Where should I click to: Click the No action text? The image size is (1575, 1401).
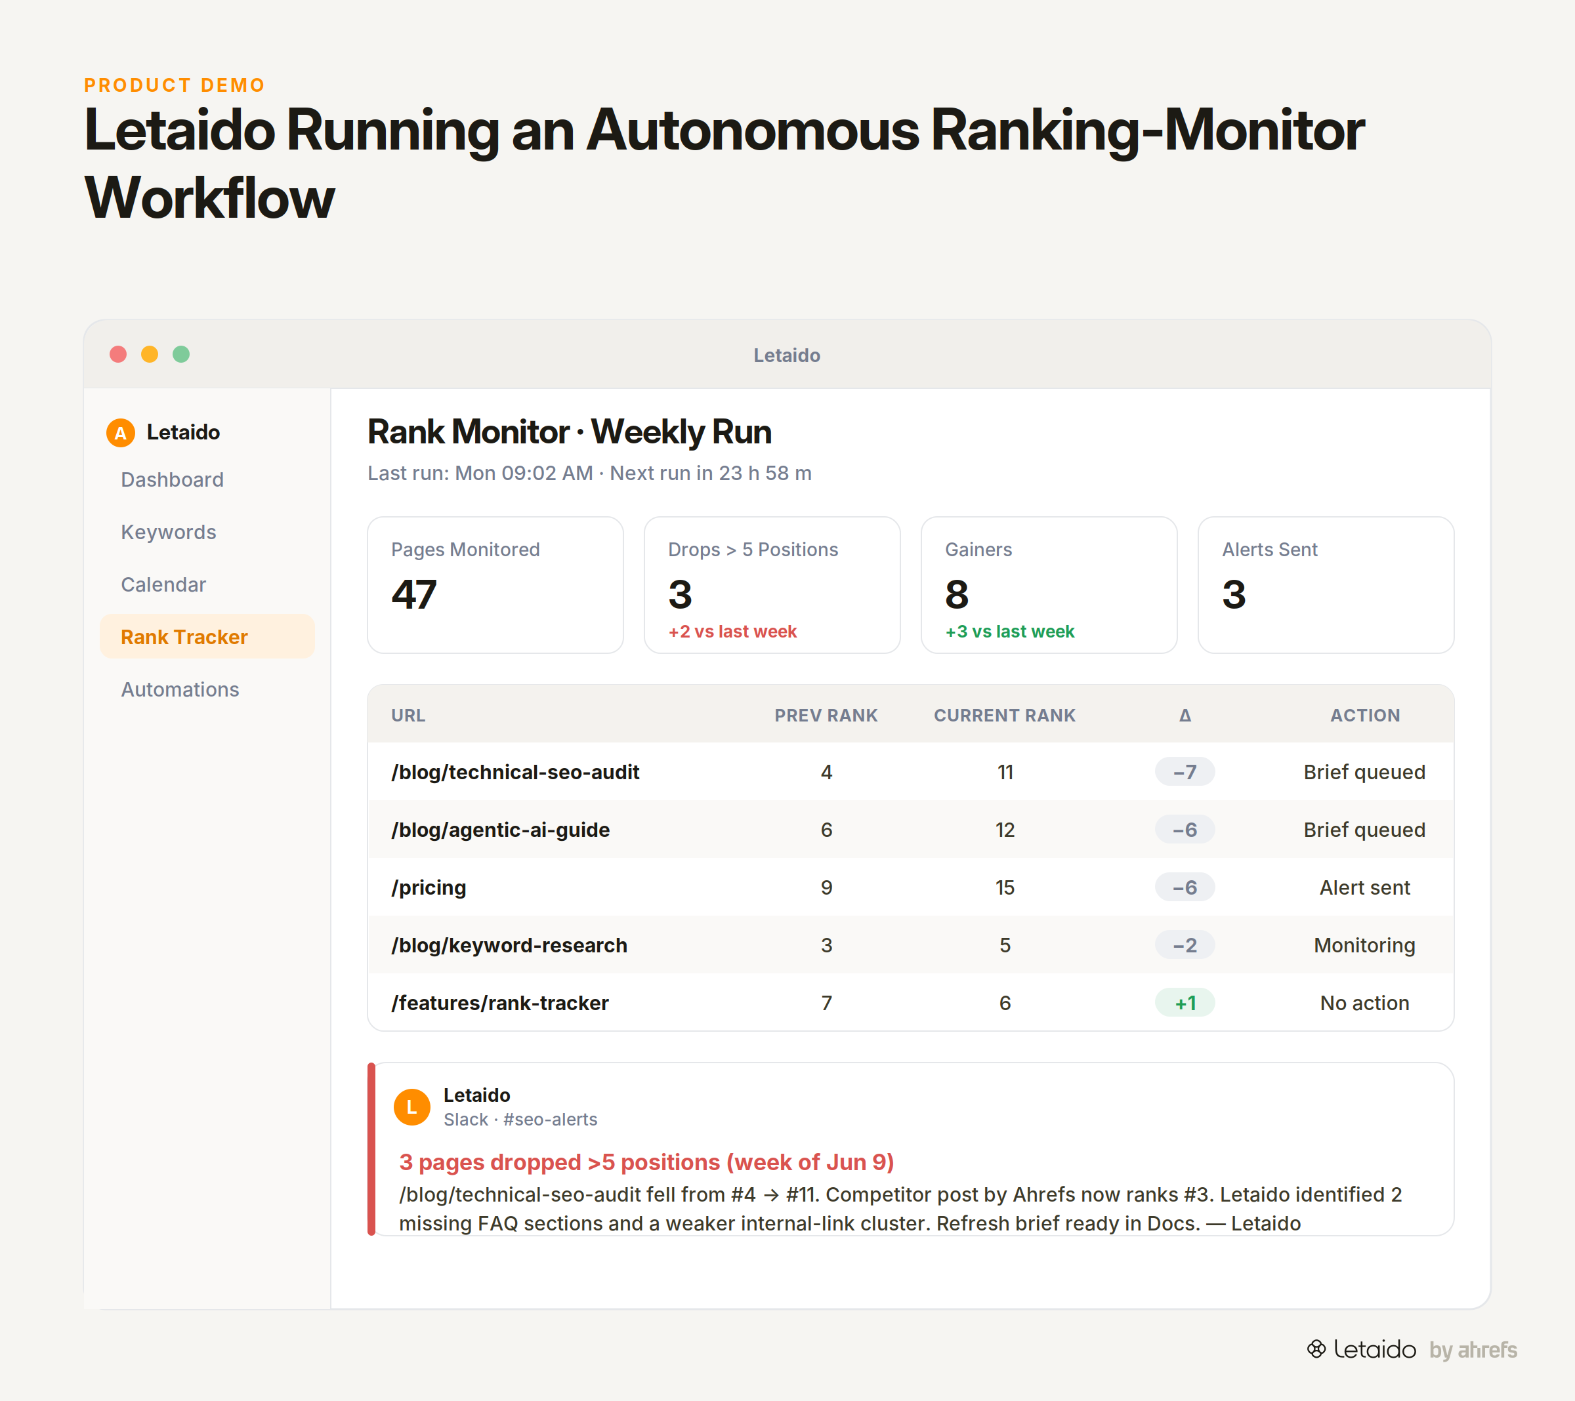(1364, 1003)
